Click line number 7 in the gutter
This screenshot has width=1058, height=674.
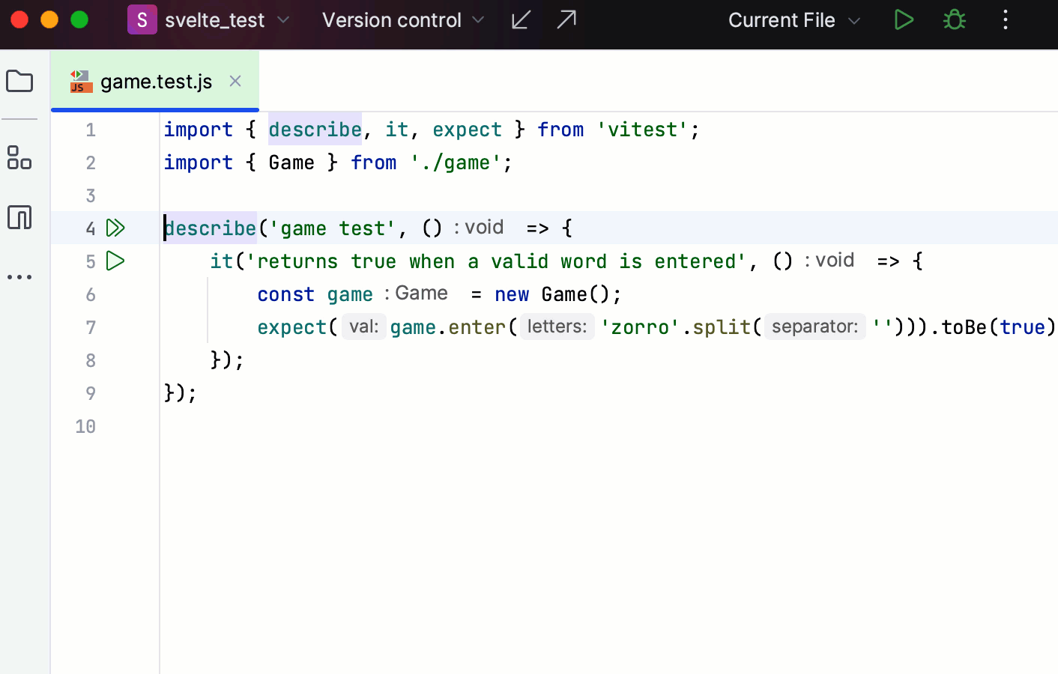[x=90, y=327]
